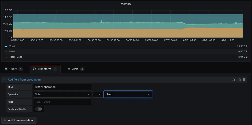Click 07/01 04:00 time axis label

coord(190,40)
